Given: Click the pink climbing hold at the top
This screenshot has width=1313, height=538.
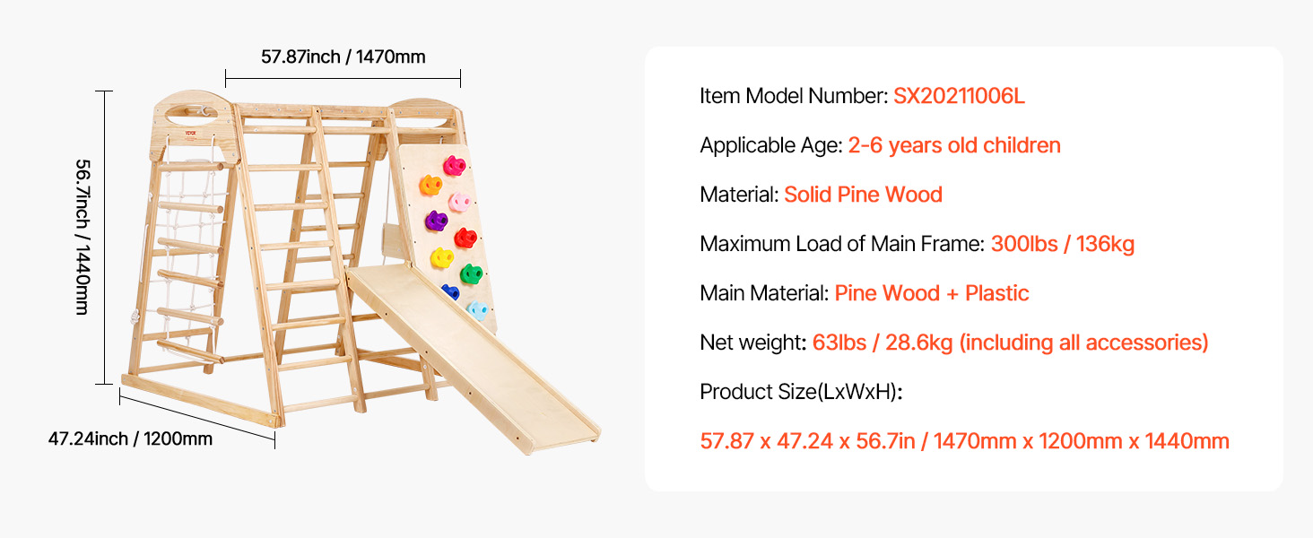Looking at the screenshot, I should pyautogui.click(x=455, y=166).
